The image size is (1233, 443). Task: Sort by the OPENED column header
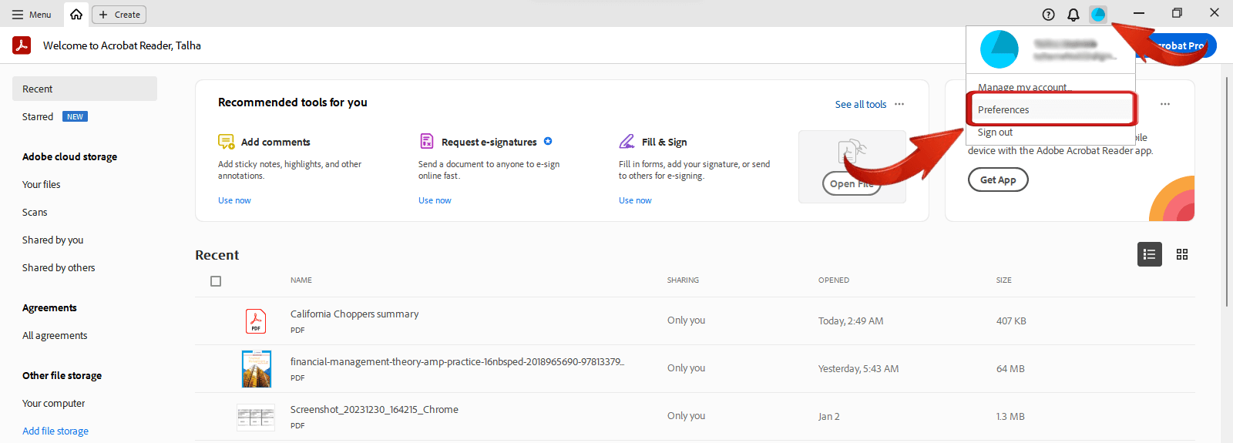(834, 280)
